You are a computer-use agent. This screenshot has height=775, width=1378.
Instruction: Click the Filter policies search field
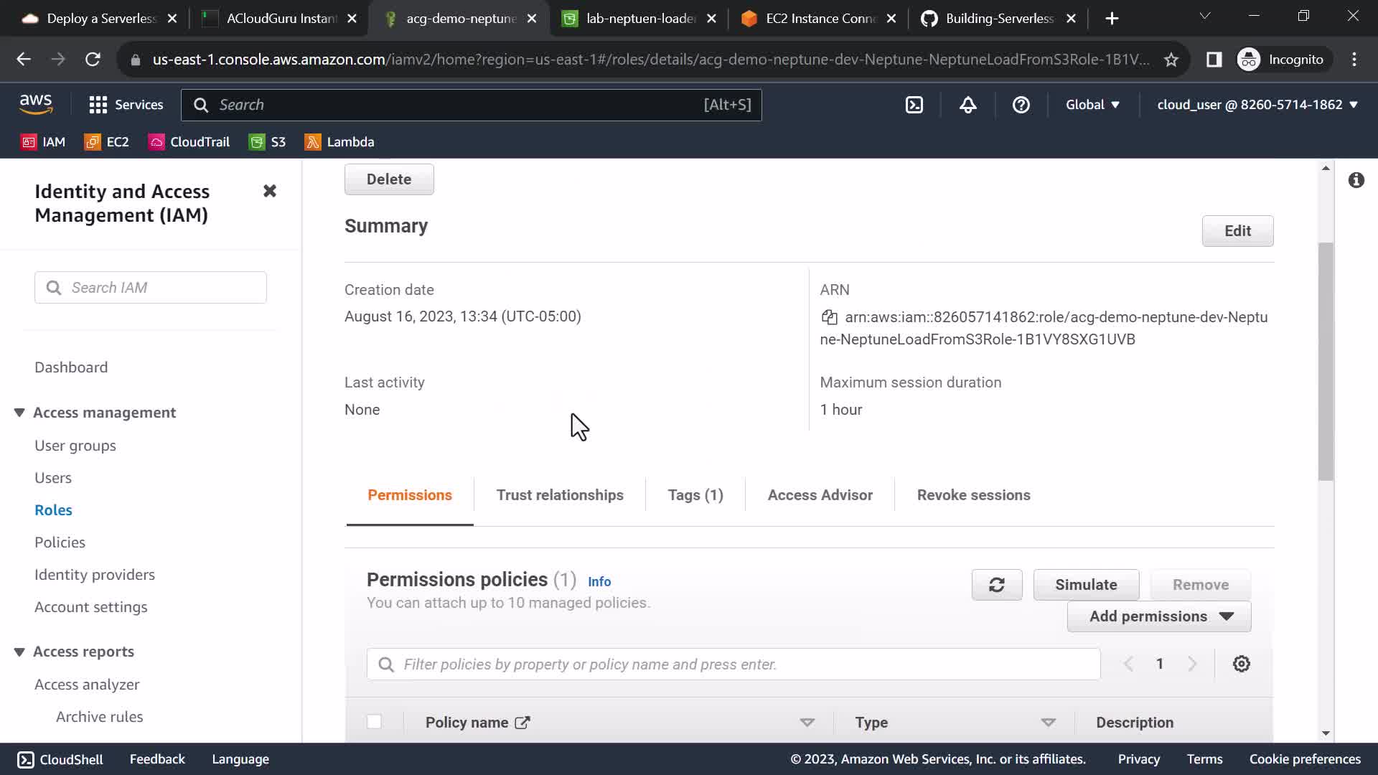[x=732, y=664]
